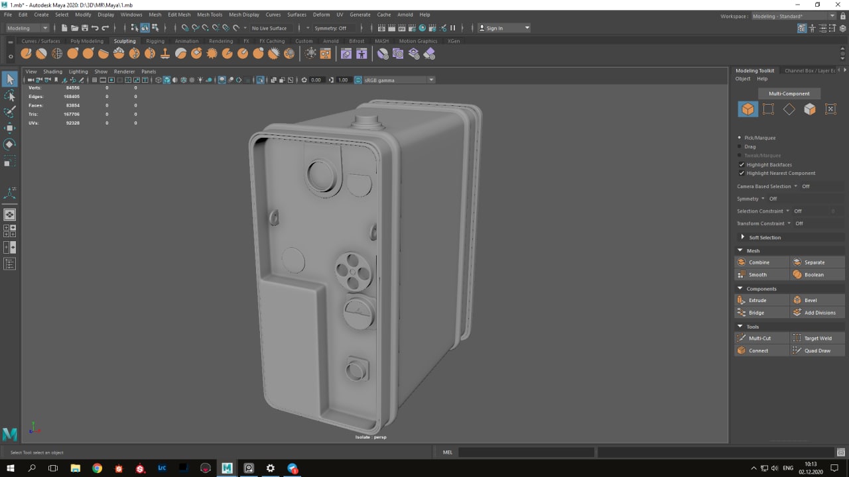Collapse the Tools section
849x477 pixels.
pos(740,327)
